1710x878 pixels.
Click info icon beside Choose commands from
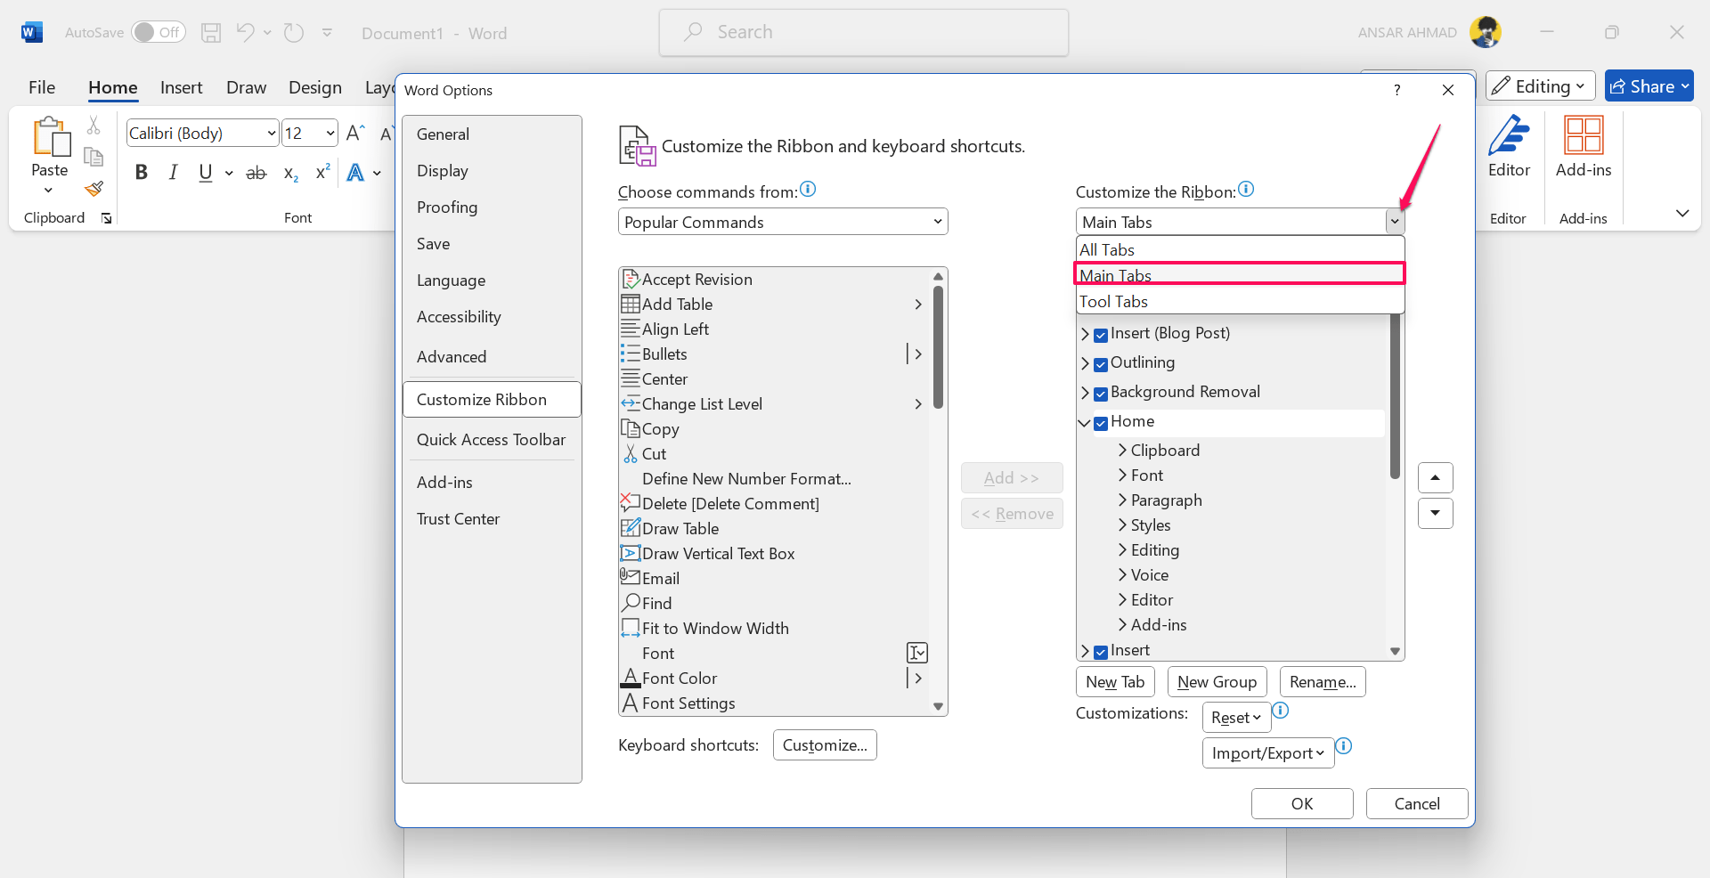pyautogui.click(x=808, y=189)
